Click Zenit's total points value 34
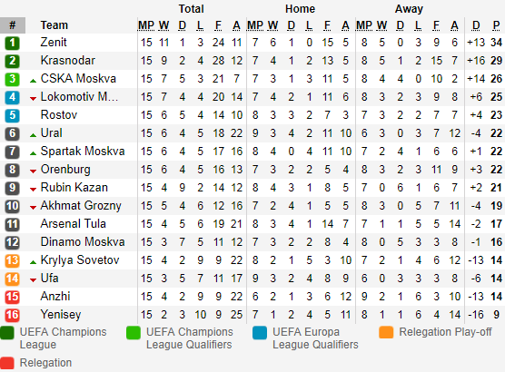 (496, 42)
